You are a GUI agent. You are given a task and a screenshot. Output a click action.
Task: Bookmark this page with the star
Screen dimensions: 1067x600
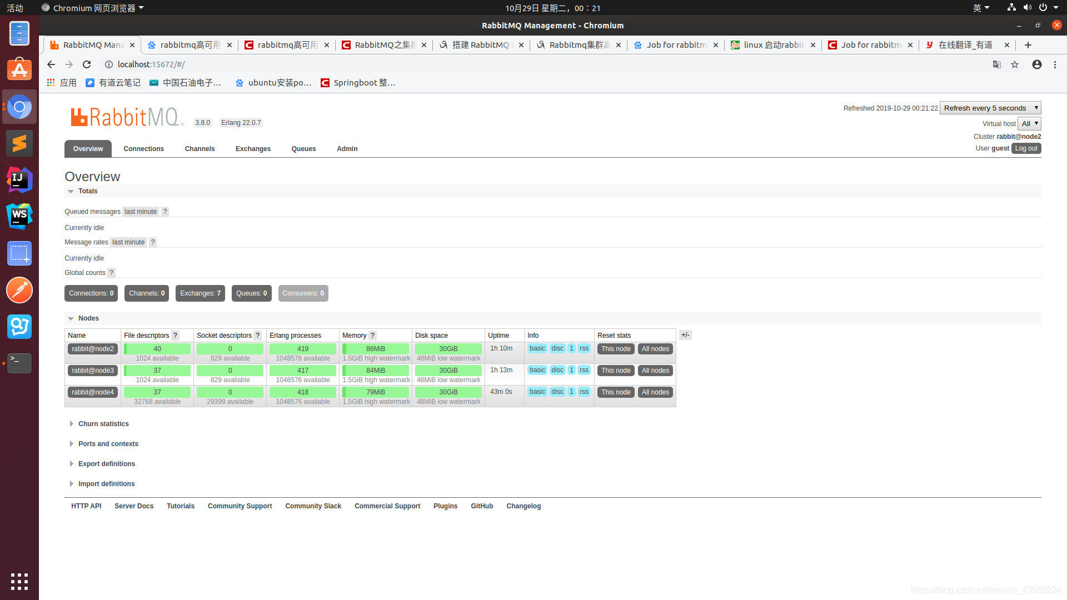tap(1015, 64)
